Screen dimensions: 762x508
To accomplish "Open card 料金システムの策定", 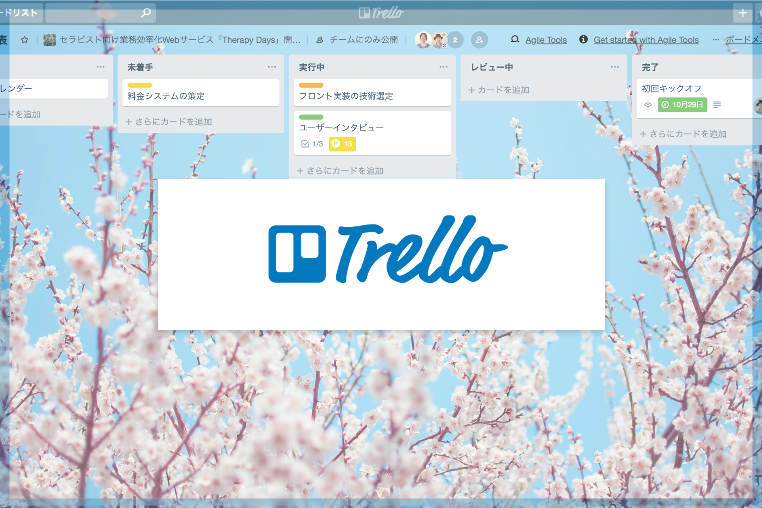I will [x=201, y=93].
